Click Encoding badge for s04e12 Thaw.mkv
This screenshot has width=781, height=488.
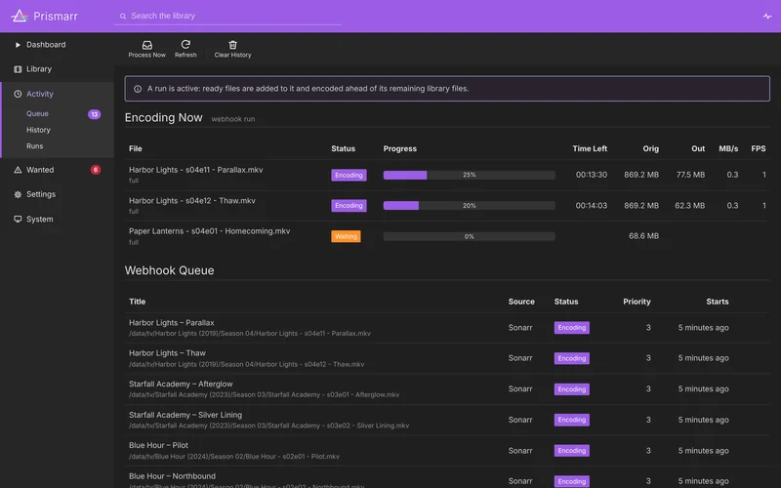(x=349, y=206)
